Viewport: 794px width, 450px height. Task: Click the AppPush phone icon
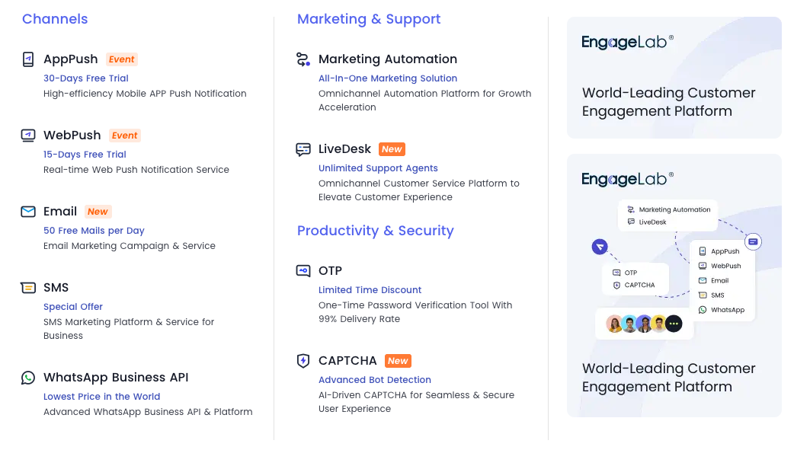pos(28,59)
